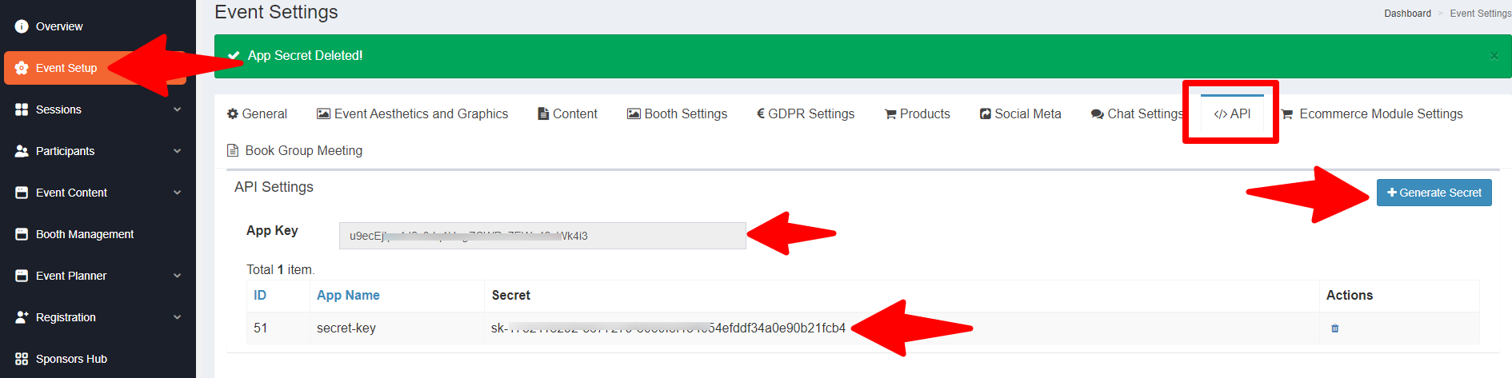1512x378 pixels.
Task: Click the Ecommerce Module cart icon
Action: 1287,114
